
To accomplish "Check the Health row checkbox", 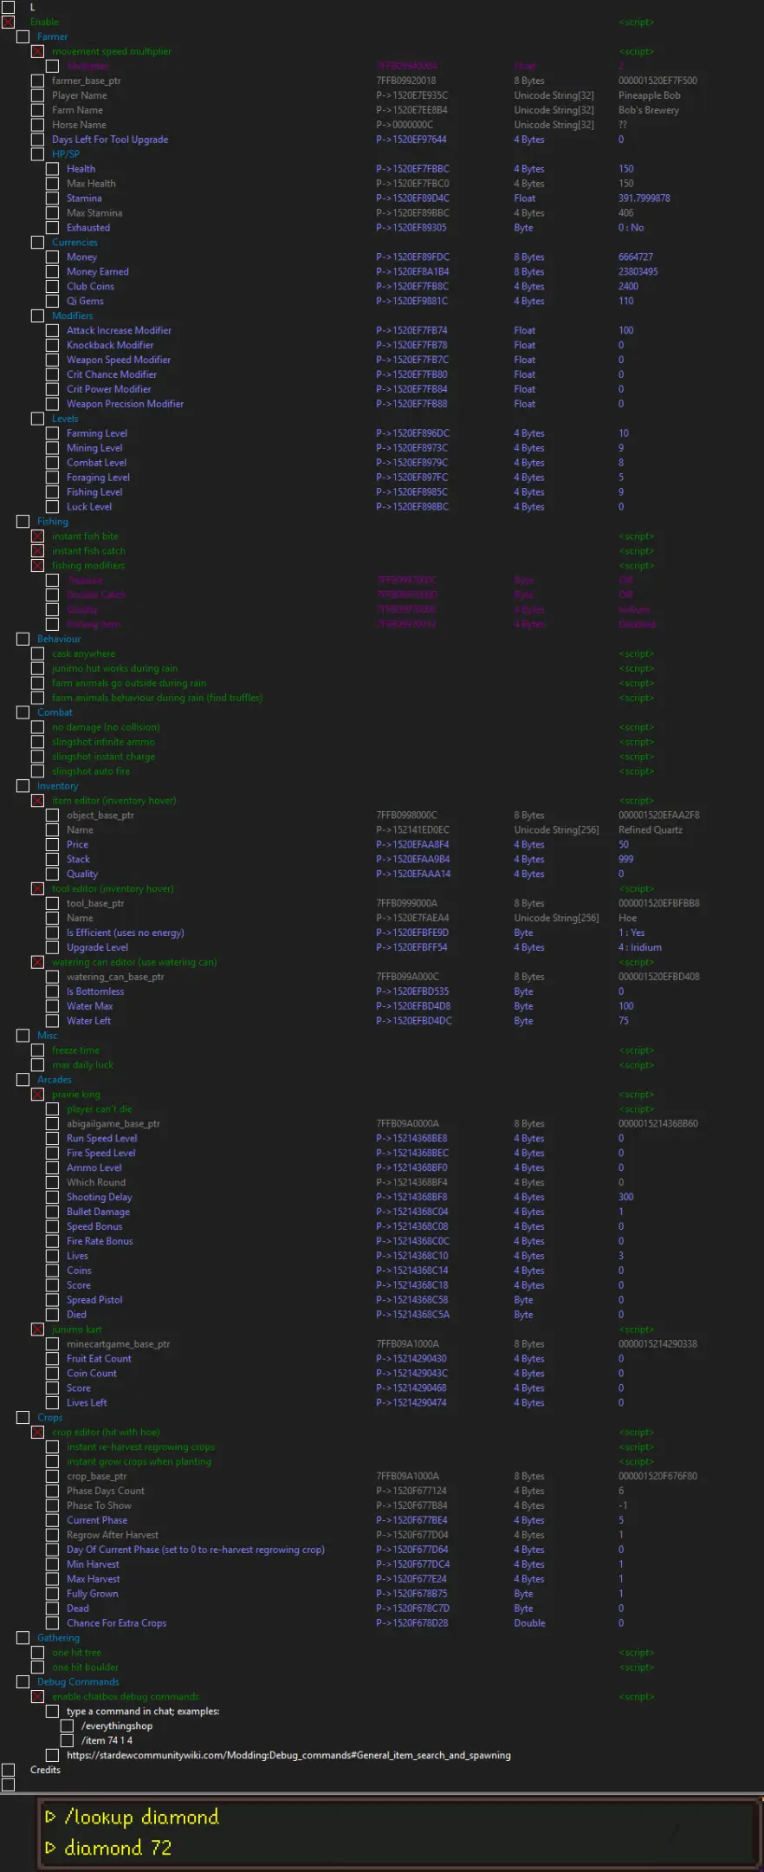I will [52, 169].
